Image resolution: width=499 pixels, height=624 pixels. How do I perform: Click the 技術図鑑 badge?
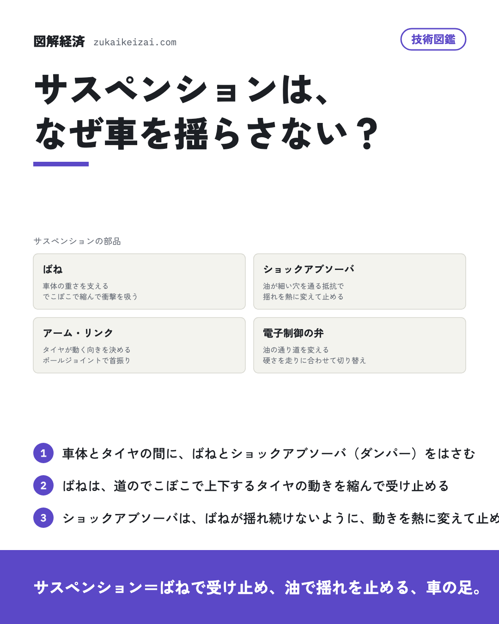433,39
